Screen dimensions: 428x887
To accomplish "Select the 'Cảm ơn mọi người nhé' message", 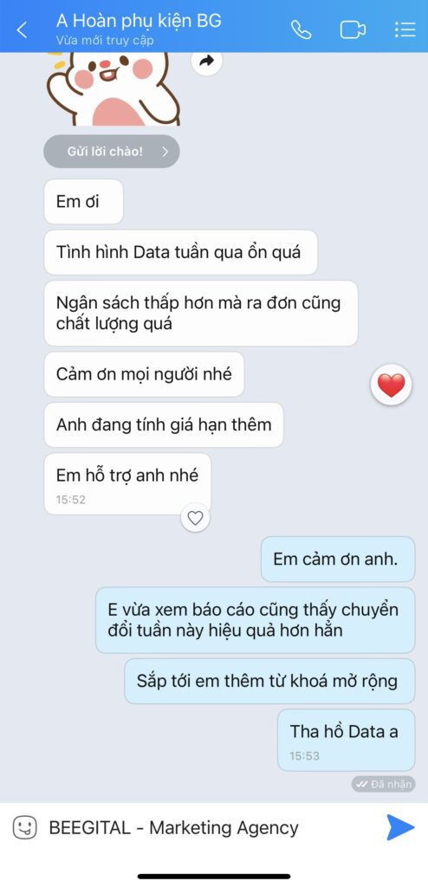I will [x=144, y=374].
